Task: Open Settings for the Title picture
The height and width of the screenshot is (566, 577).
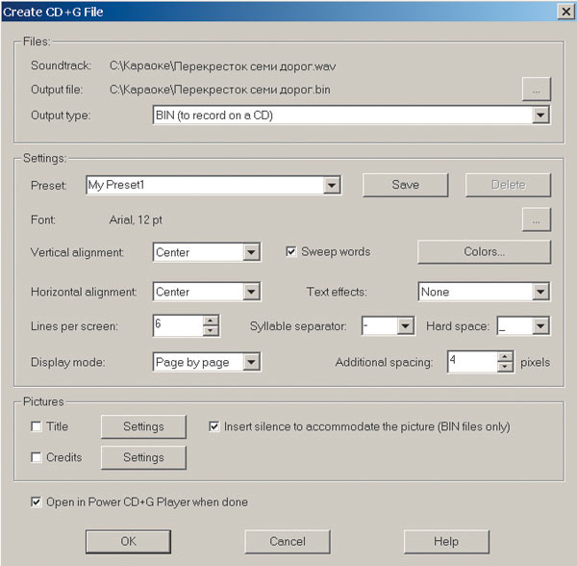Action: click(x=143, y=426)
